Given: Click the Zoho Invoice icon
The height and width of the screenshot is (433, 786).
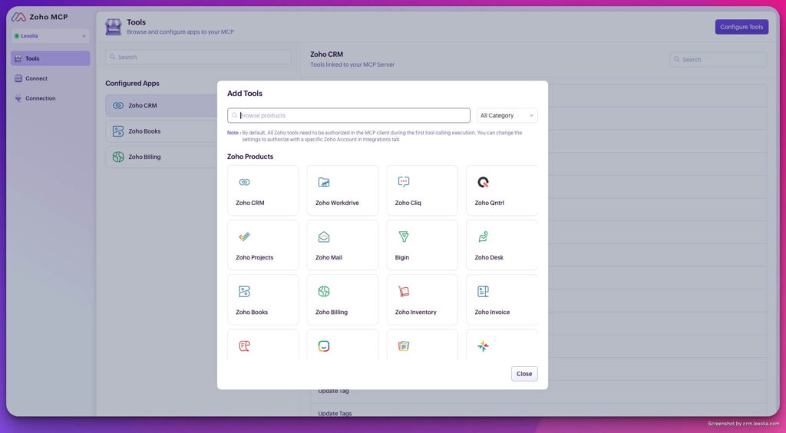Looking at the screenshot, I should click(484, 291).
